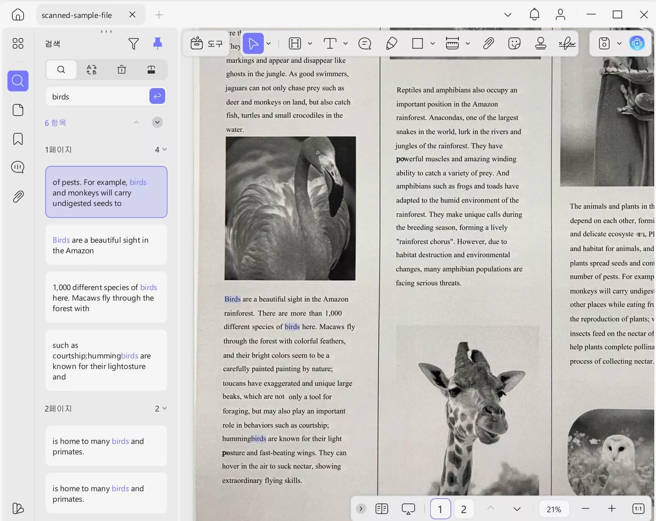Viewport: 656px width, 521px height.
Task: Go to previous search result arrow
Action: pos(136,123)
